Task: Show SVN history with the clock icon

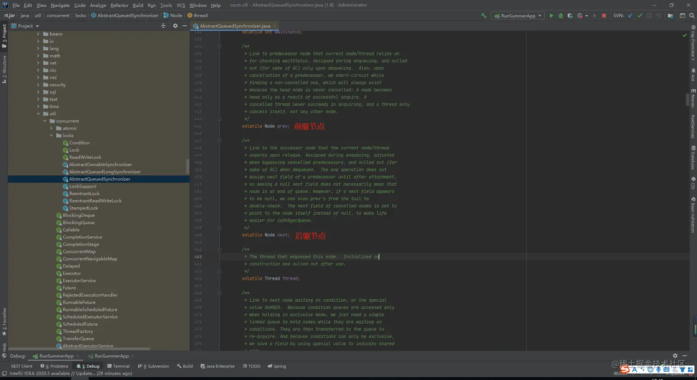Action: pyautogui.click(x=649, y=16)
